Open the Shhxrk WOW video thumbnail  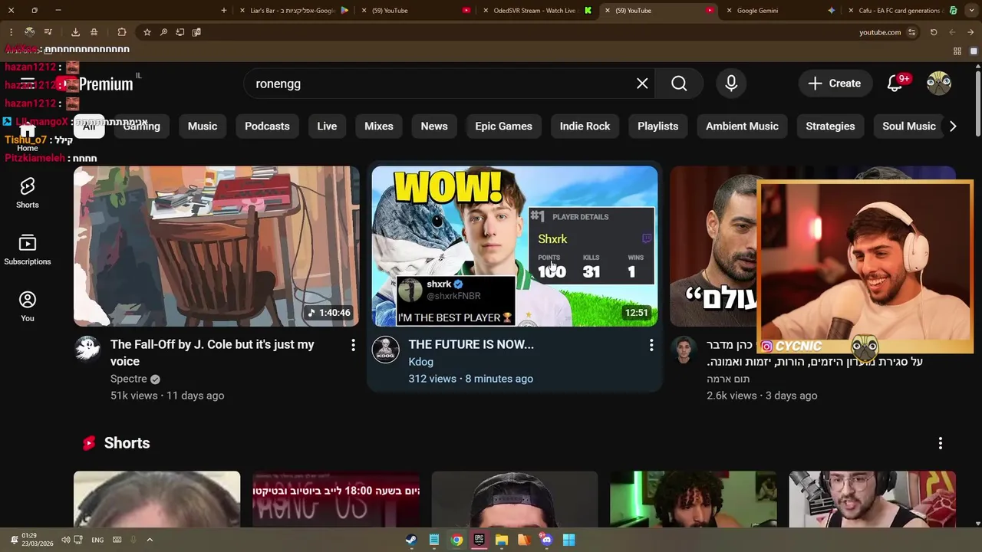pos(515,246)
